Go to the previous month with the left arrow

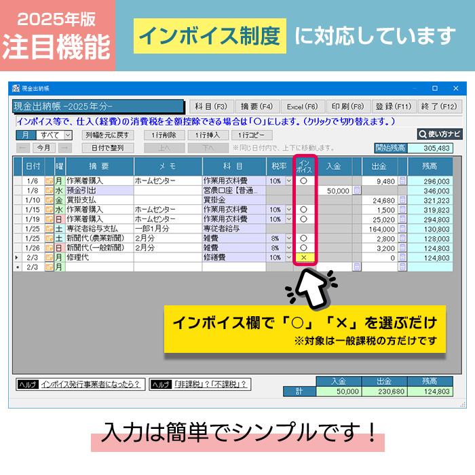point(22,148)
